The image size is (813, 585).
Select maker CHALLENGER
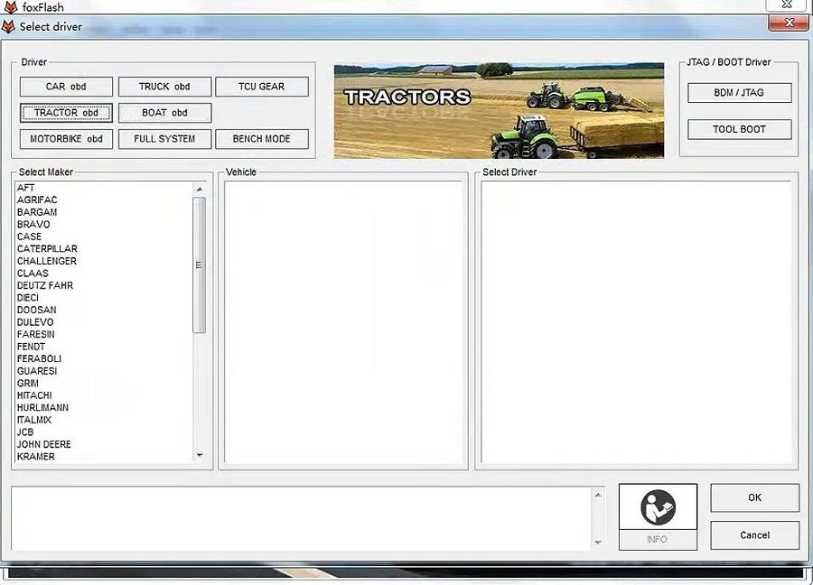click(x=47, y=261)
